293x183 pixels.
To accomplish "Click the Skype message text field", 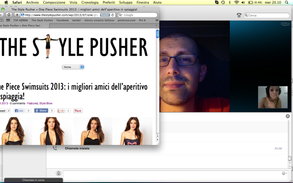I will [x=176, y=175].
